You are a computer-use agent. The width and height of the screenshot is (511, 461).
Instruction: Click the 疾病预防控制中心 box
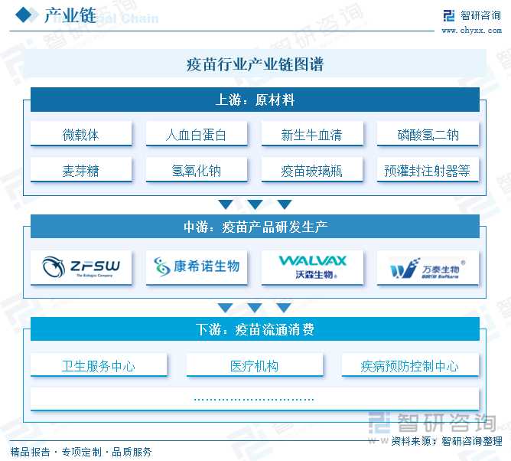410,366
